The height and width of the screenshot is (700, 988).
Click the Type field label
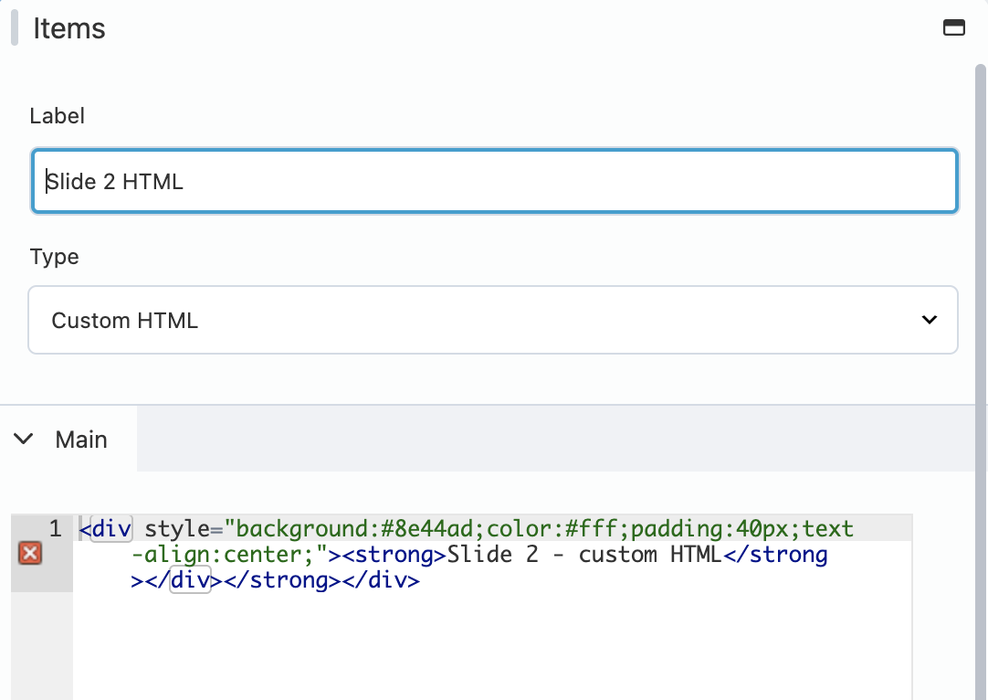click(54, 257)
